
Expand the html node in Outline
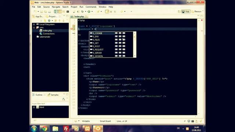pyautogui.click(x=34, y=107)
